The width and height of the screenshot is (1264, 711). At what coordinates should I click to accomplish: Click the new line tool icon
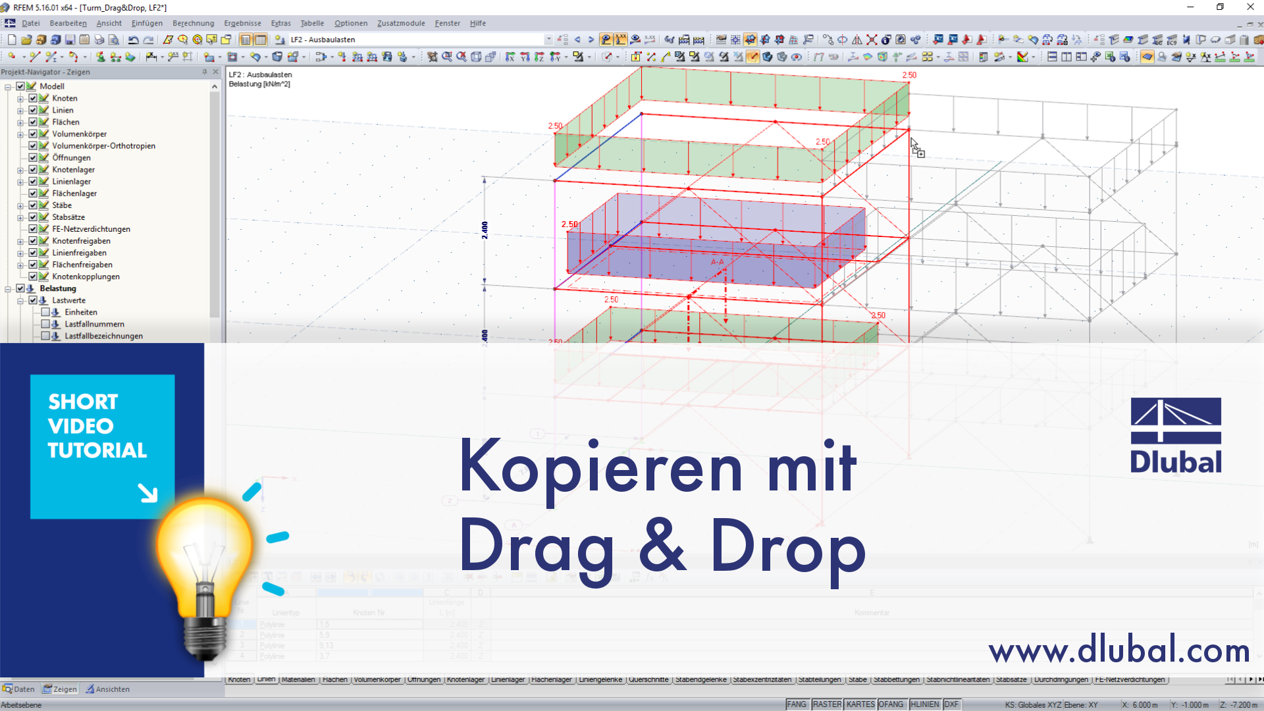[x=34, y=57]
